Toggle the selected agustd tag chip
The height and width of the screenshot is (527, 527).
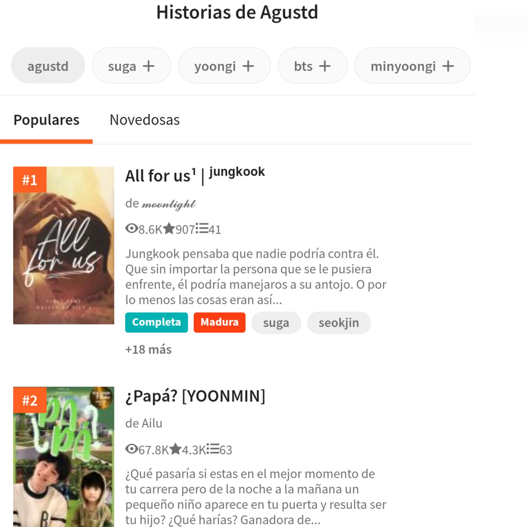(48, 66)
